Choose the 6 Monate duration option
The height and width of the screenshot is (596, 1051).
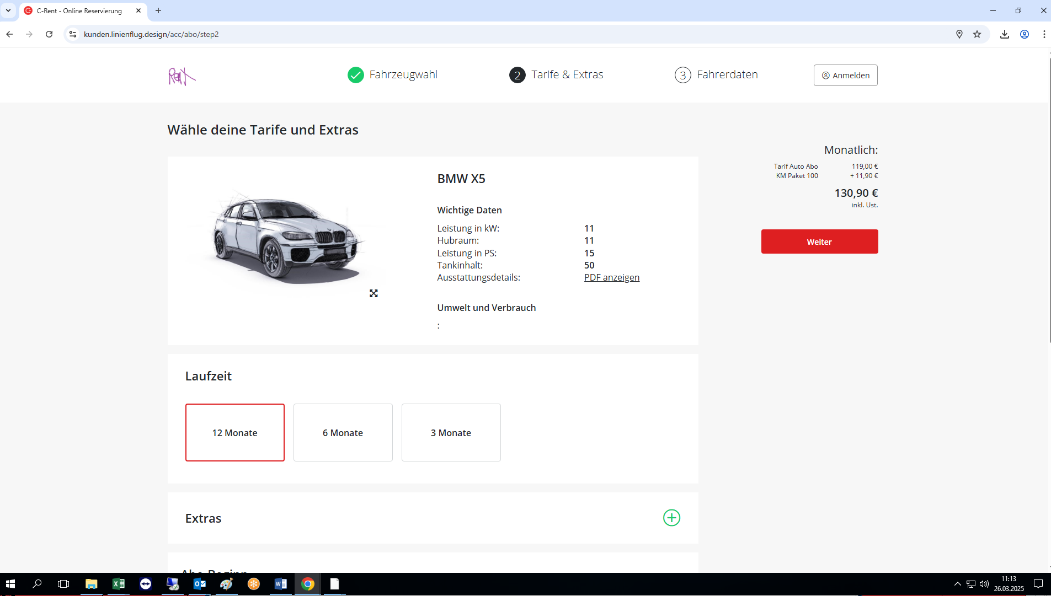[x=343, y=432]
